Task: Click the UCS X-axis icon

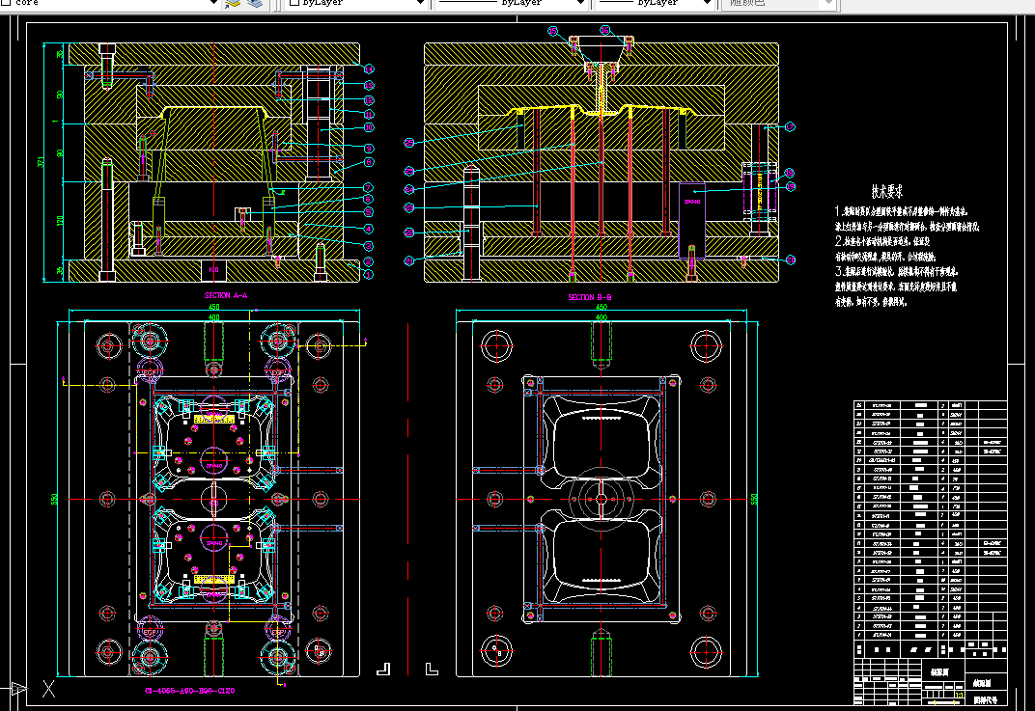Action: (x=48, y=689)
